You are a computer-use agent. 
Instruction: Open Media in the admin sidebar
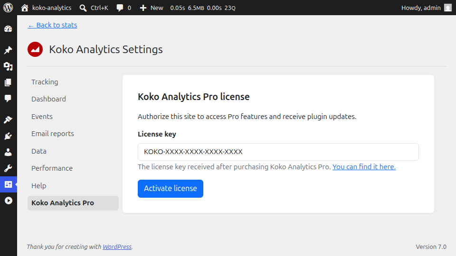point(8,66)
